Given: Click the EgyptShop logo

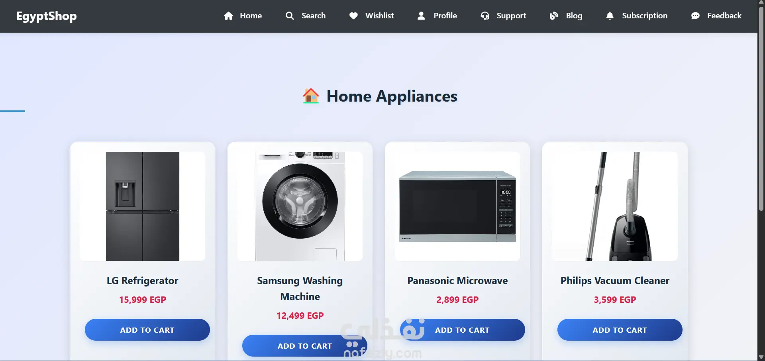Looking at the screenshot, I should tap(46, 16).
